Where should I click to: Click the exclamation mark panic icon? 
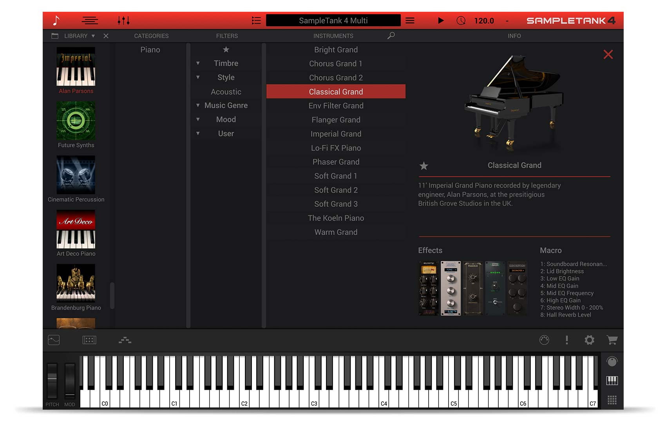pyautogui.click(x=566, y=340)
